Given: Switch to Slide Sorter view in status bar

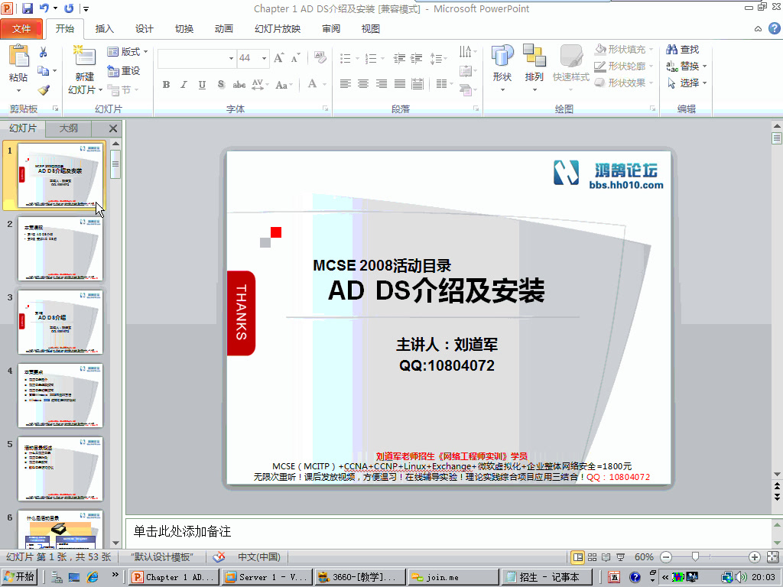Looking at the screenshot, I should (x=593, y=557).
